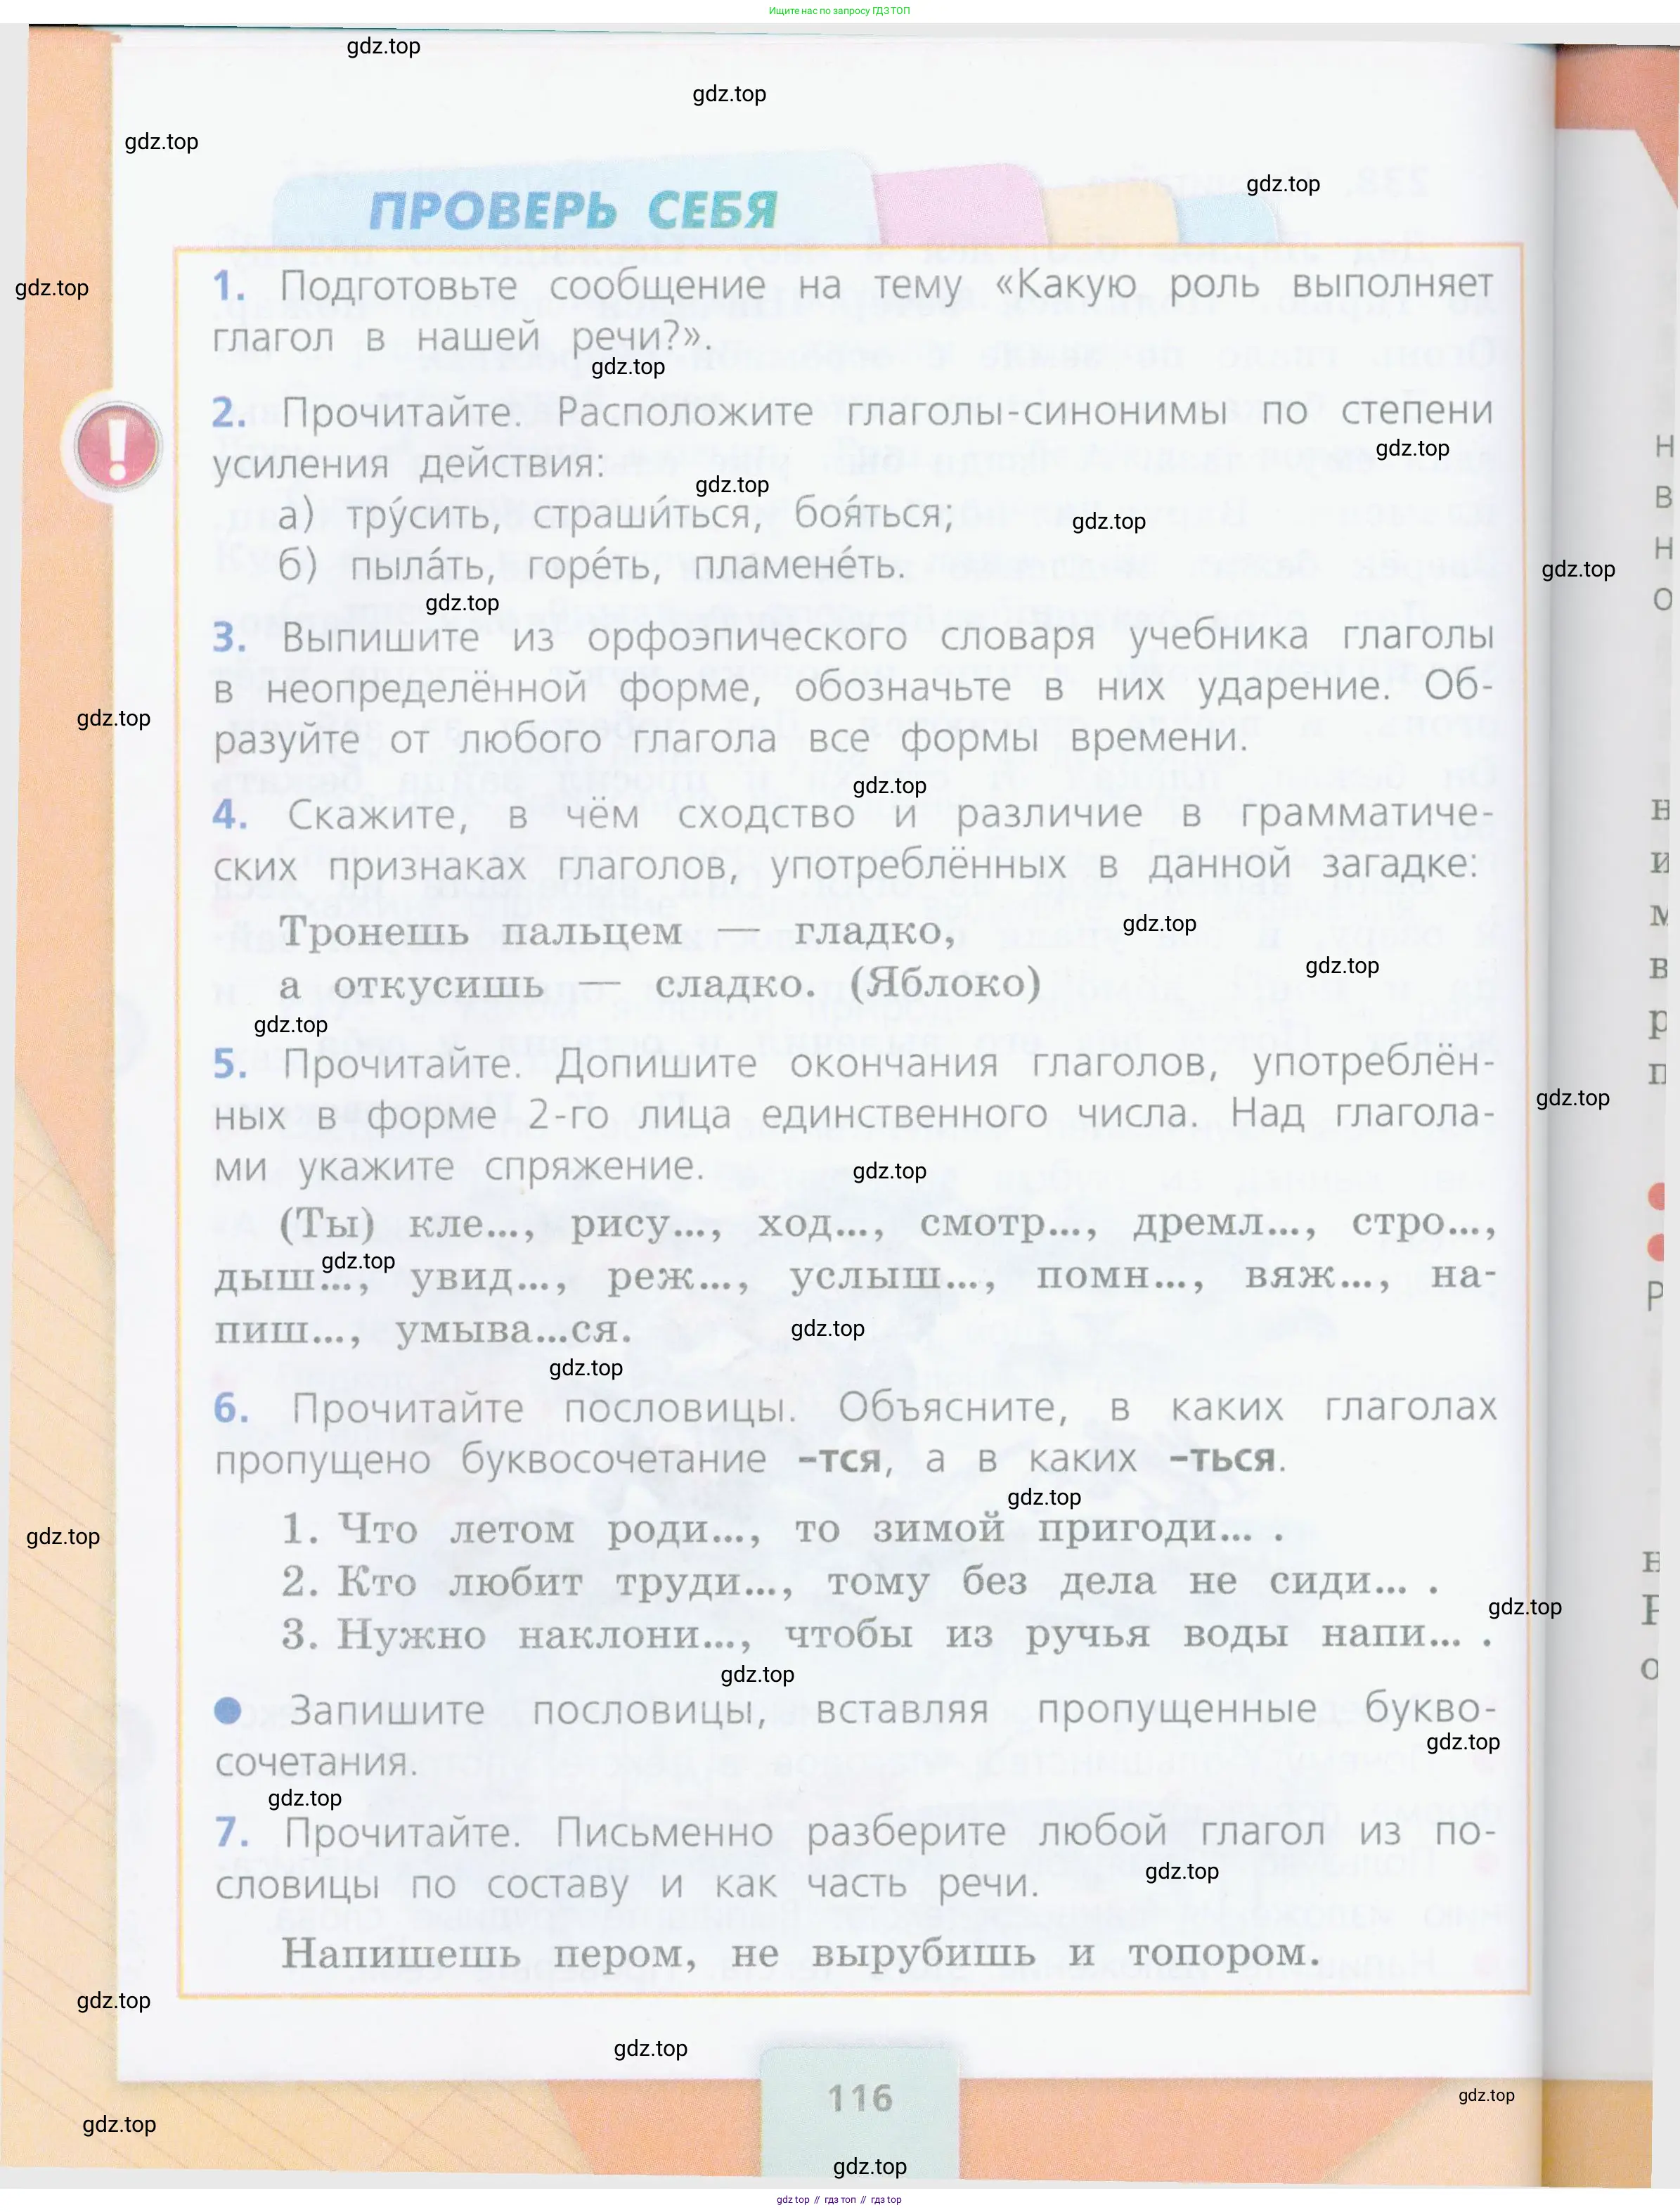Click the bottom «gdz.top // гдз топ» footer text

[x=839, y=2200]
